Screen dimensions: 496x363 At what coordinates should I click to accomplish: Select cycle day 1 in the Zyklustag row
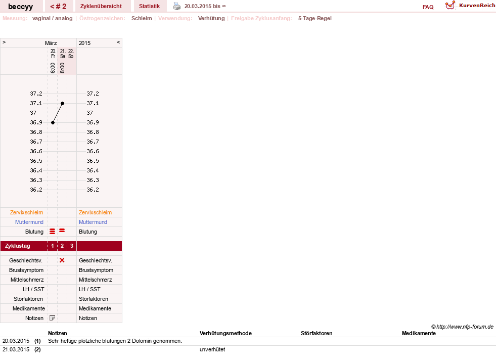pos(53,246)
